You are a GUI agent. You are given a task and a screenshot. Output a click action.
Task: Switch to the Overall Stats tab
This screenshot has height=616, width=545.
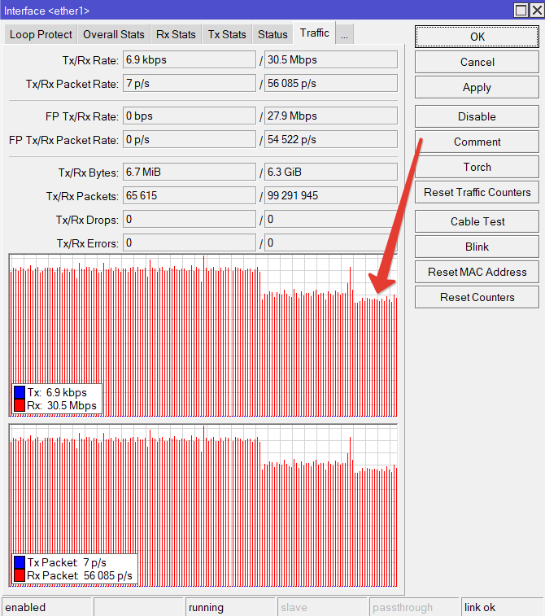[x=114, y=34]
